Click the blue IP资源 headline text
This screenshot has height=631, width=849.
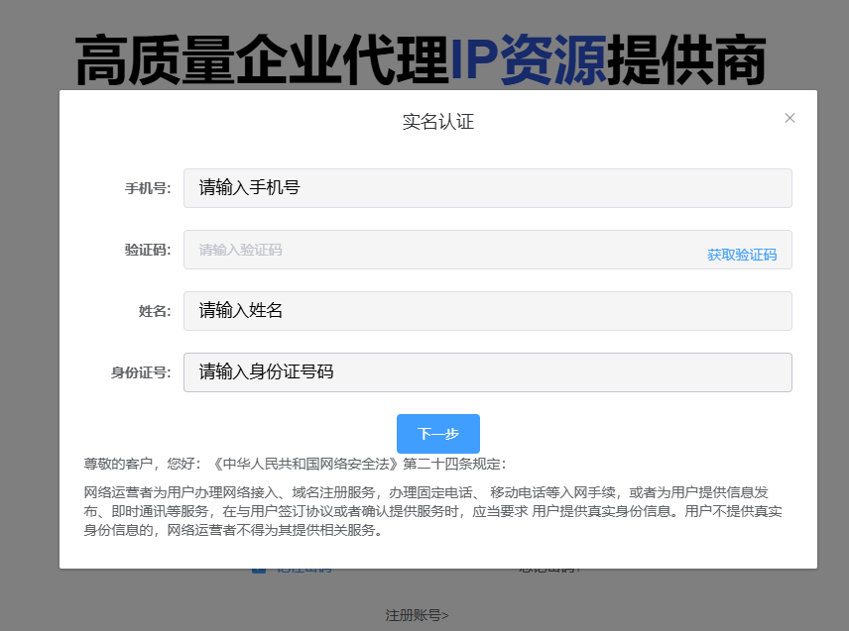[x=528, y=61]
